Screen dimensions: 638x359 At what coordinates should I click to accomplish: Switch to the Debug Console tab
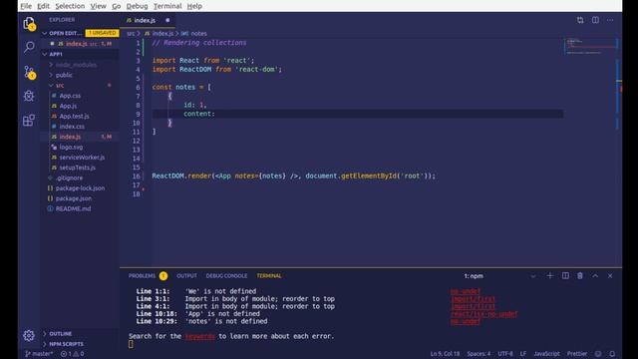point(226,276)
